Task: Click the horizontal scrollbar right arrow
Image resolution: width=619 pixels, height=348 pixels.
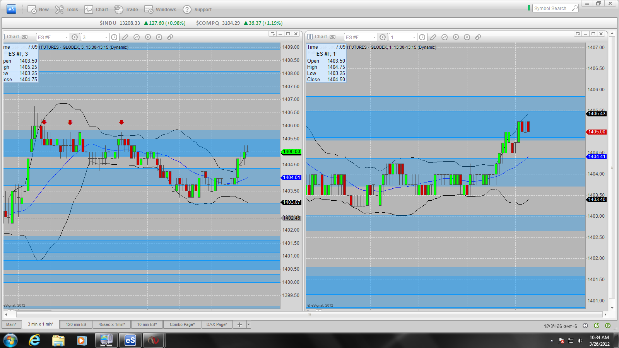Action: tap(605, 315)
